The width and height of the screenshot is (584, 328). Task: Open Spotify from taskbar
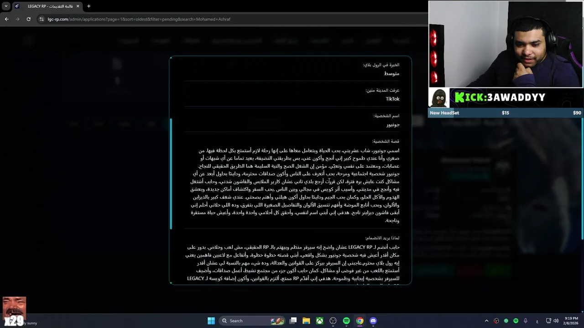(x=346, y=321)
